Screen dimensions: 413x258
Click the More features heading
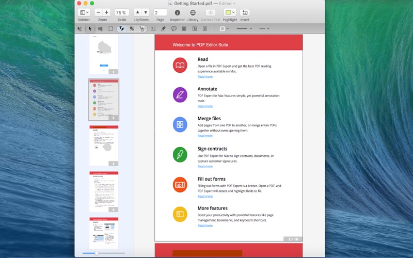click(213, 208)
